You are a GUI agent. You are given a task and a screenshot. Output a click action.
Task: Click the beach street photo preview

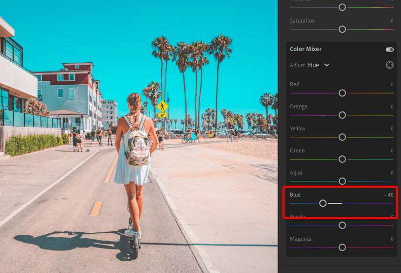coord(139,136)
